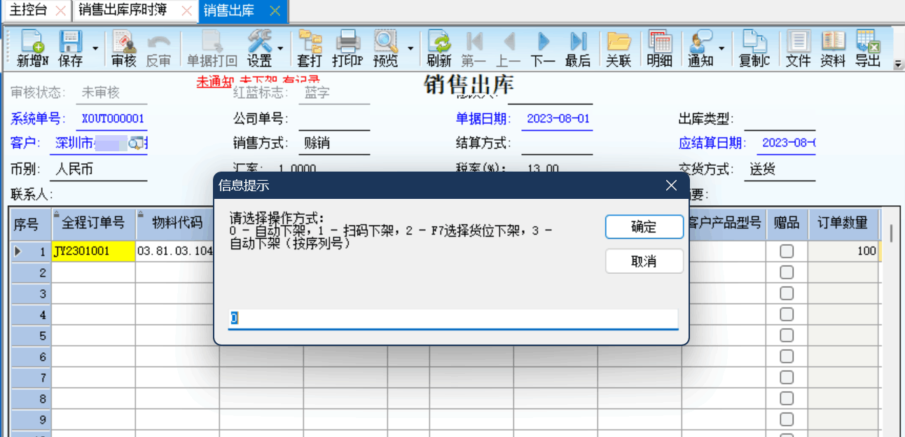Expand dropdown arrow next to 预览
The width and height of the screenshot is (905, 437).
coord(410,50)
